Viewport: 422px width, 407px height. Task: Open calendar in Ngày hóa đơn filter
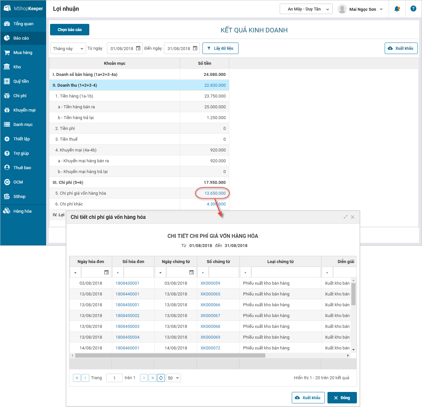pyautogui.click(x=106, y=272)
